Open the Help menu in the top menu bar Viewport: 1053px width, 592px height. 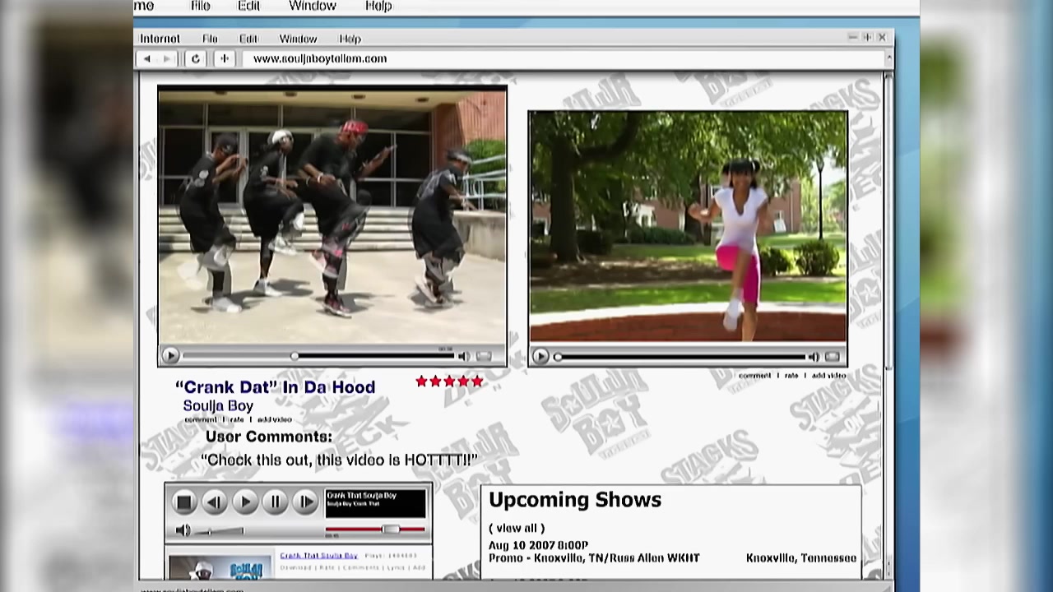click(x=378, y=7)
